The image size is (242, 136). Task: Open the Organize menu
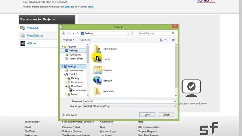point(69,40)
